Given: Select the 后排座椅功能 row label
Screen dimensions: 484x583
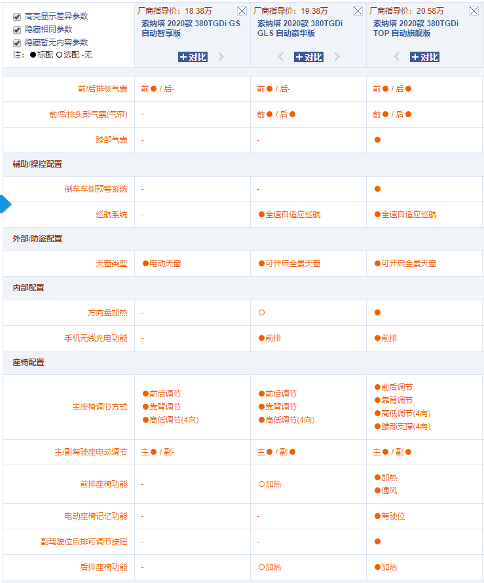Looking at the screenshot, I should click(103, 567).
